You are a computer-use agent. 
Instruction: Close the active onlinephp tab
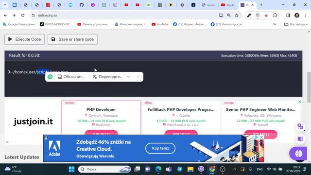(x=253, y=5)
